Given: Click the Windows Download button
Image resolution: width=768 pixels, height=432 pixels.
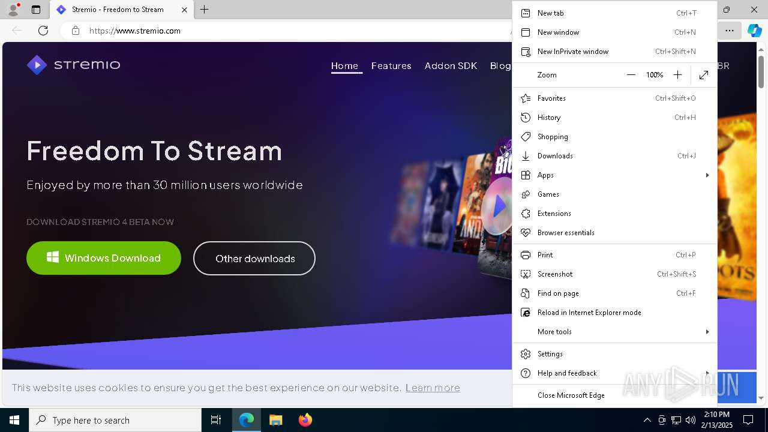Looking at the screenshot, I should click(104, 258).
